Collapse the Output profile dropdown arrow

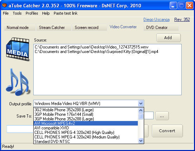pos(141,103)
